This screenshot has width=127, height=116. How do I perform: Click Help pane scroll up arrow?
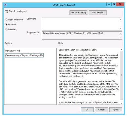[122, 50]
